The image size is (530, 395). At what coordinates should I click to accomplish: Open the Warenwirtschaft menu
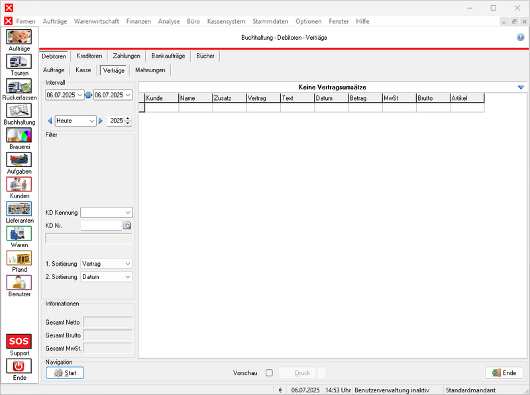pyautogui.click(x=97, y=21)
